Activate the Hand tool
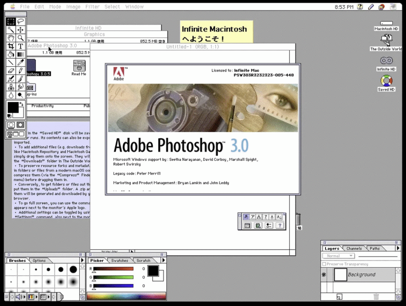This screenshot has width=406, height=306. coord(11,38)
